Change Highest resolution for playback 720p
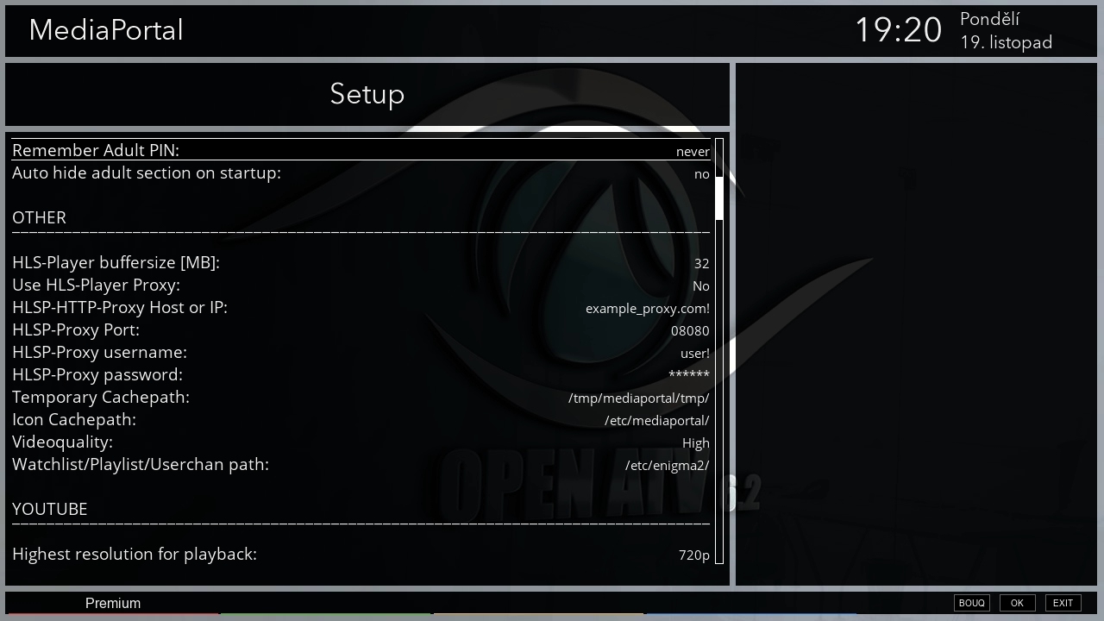Image resolution: width=1104 pixels, height=621 pixels. click(693, 555)
